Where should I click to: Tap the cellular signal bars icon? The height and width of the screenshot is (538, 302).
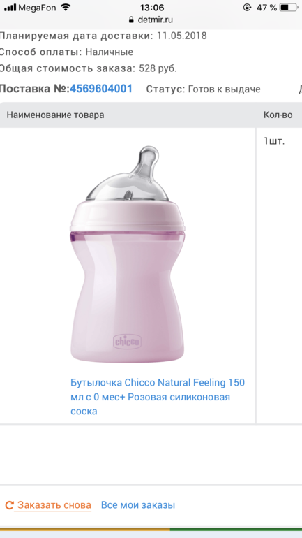click(10, 8)
